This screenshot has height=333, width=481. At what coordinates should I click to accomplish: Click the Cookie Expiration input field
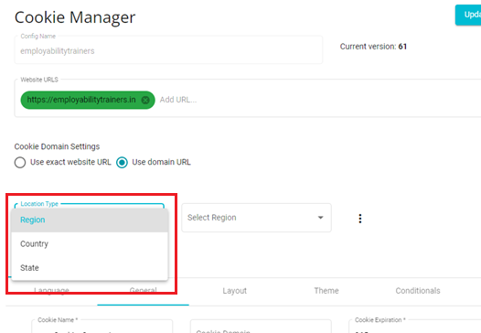(415, 327)
